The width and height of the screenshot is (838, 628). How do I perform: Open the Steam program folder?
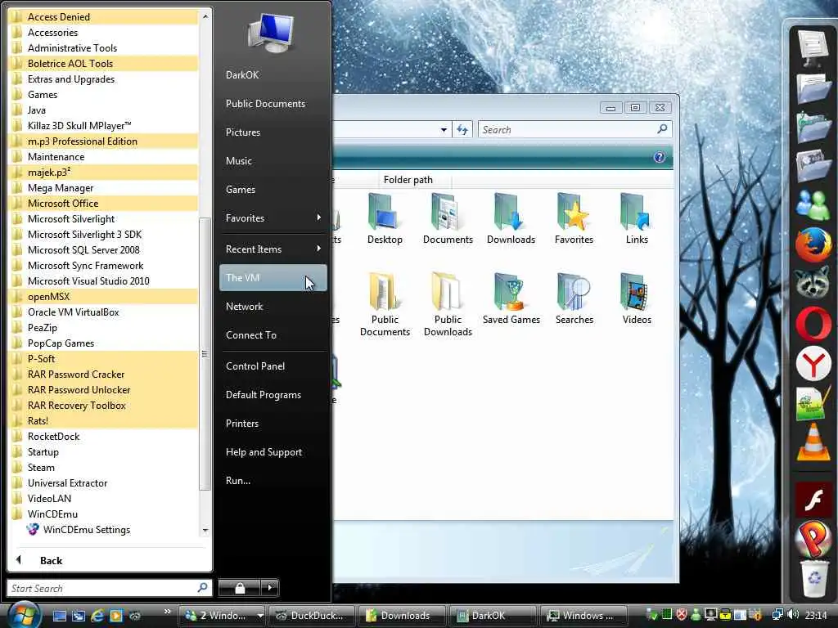[x=104, y=468]
